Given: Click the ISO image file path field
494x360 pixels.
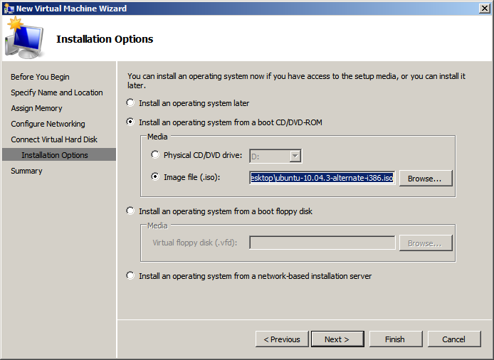Looking at the screenshot, I should (x=322, y=178).
